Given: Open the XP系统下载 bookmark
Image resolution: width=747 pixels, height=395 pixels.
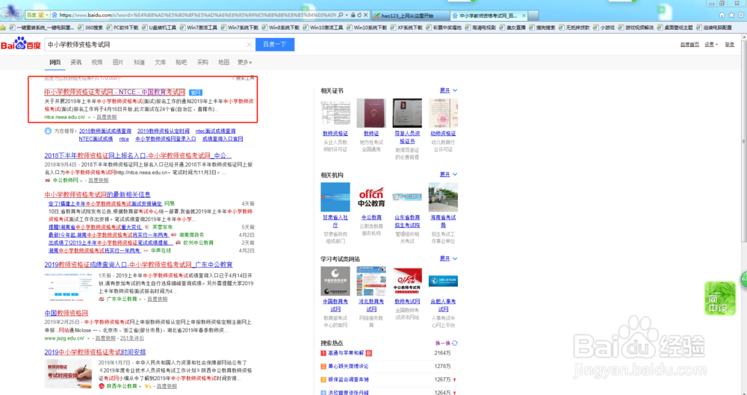Looking at the screenshot, I should click(x=406, y=28).
